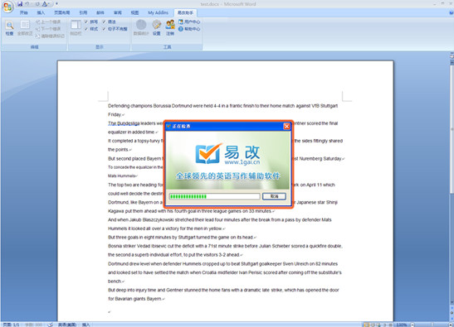The image size is (454, 327).
Task: Open the 邮件 ribbon tab
Action: coord(100,12)
